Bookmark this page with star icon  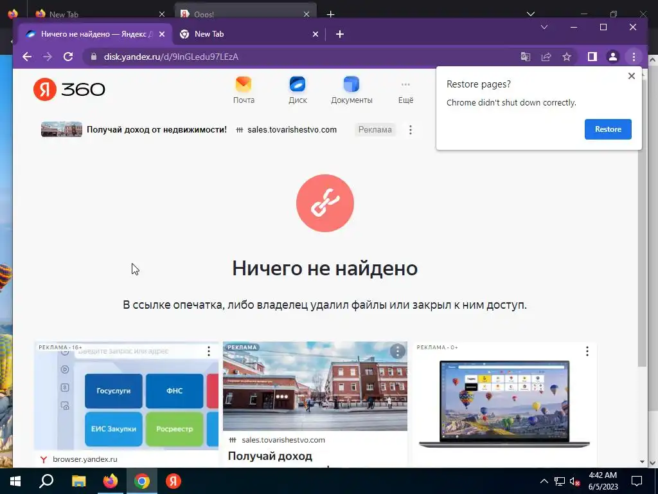(x=567, y=57)
